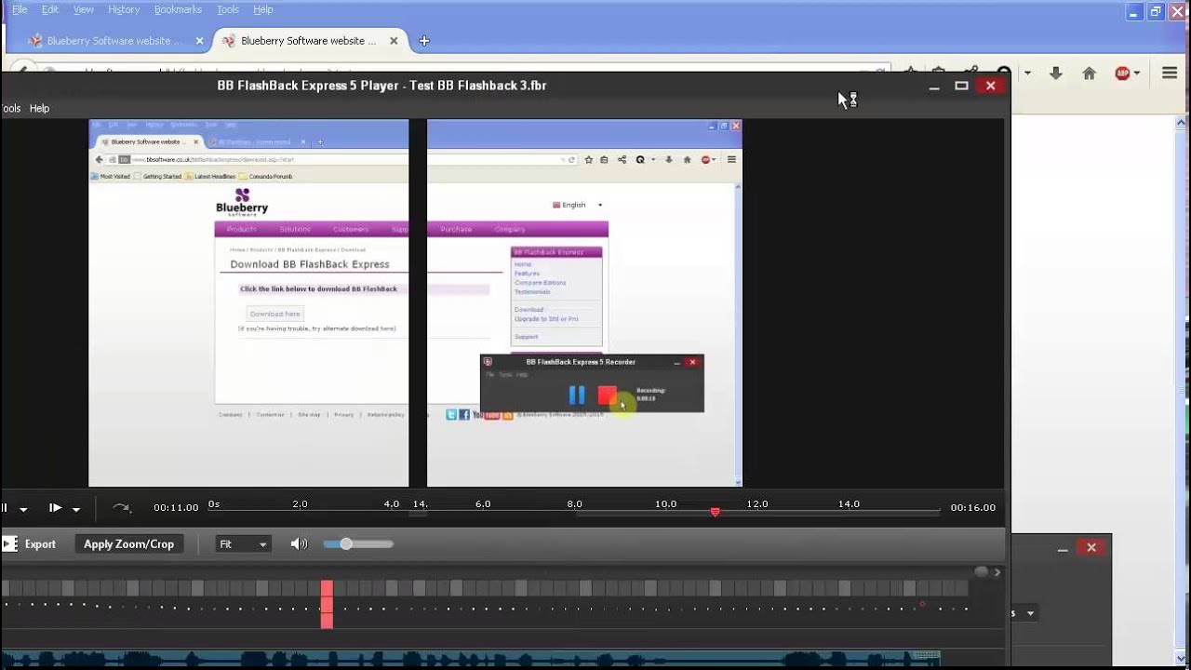Open the FlashBack Player Help menu
This screenshot has width=1191, height=670.
pyautogui.click(x=39, y=109)
